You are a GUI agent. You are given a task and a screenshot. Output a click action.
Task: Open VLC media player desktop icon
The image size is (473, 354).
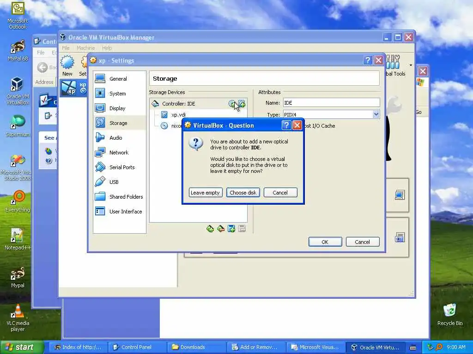18,318
